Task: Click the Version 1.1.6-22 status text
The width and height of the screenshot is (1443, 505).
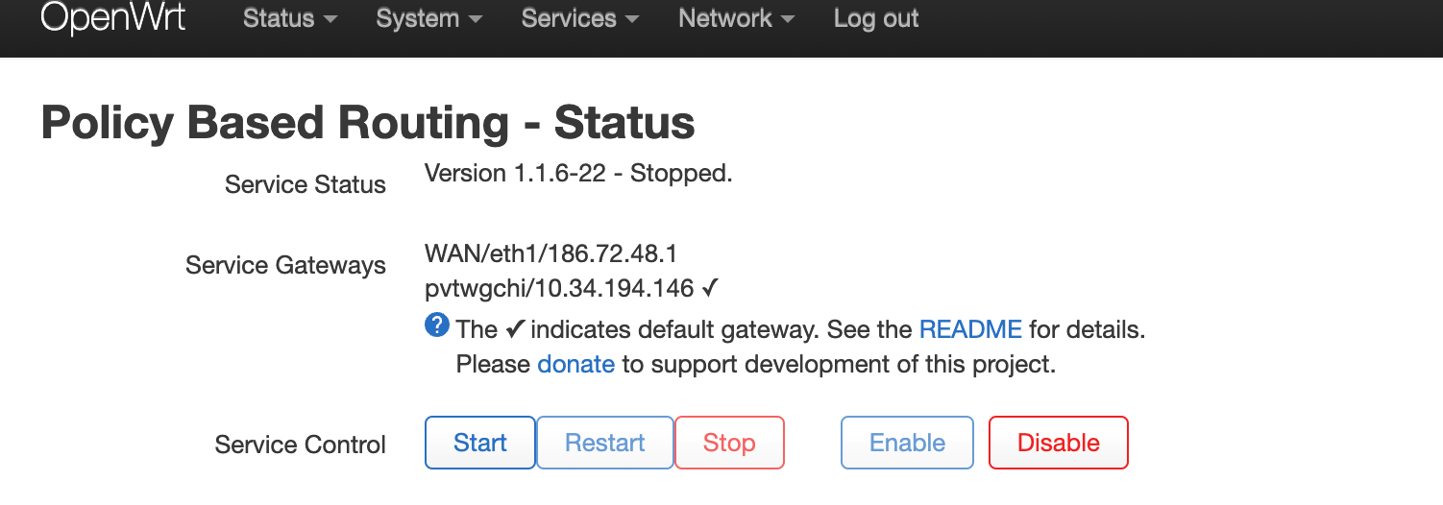Action: click(x=578, y=174)
